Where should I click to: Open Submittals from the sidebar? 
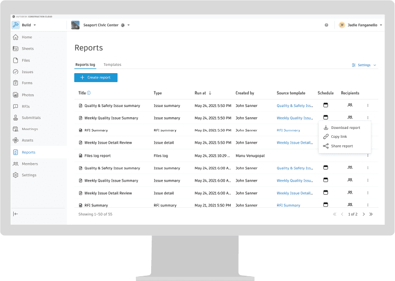click(31, 117)
